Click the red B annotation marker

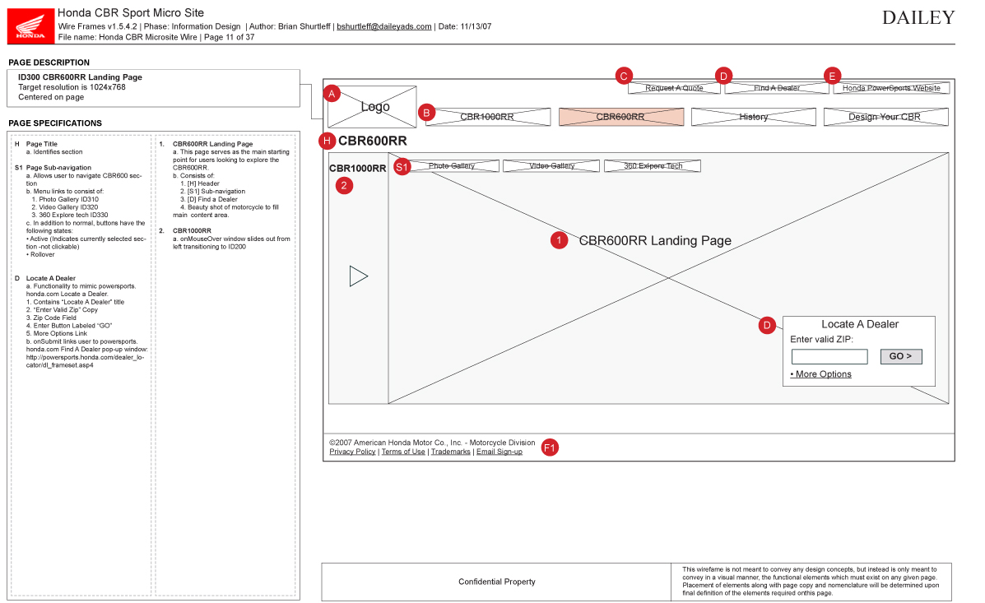426,113
